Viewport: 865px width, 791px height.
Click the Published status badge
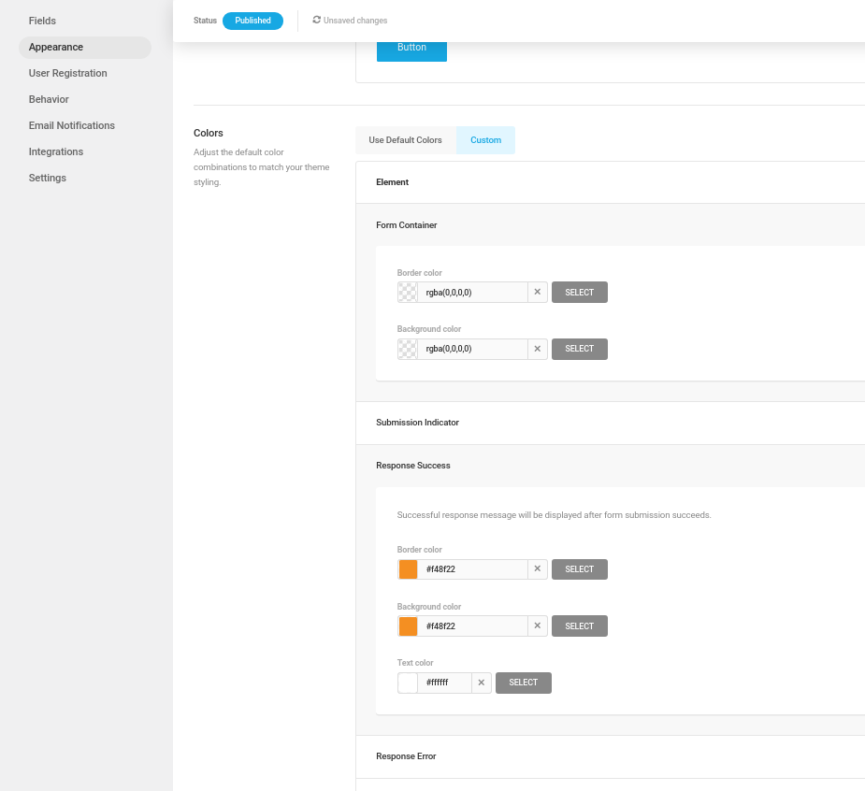(x=252, y=21)
